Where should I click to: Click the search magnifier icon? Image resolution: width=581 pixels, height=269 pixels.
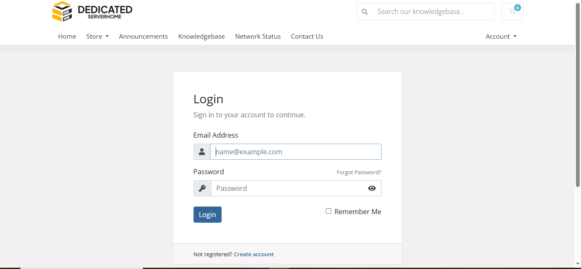tap(365, 12)
